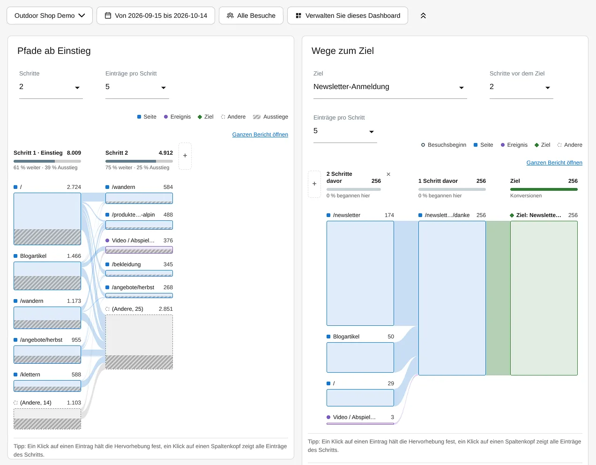
Task: Click the Ziel legend entry in Pfade ab Einstieg
Action: (x=206, y=117)
